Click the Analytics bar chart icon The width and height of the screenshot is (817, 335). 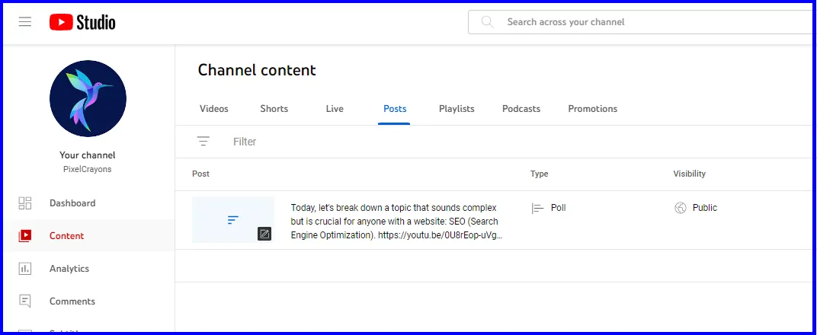(25, 269)
